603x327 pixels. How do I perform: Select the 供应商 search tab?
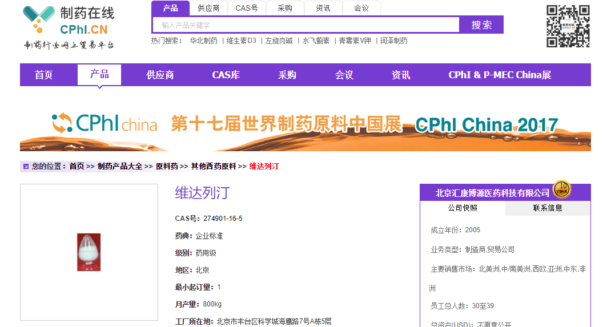[x=208, y=8]
